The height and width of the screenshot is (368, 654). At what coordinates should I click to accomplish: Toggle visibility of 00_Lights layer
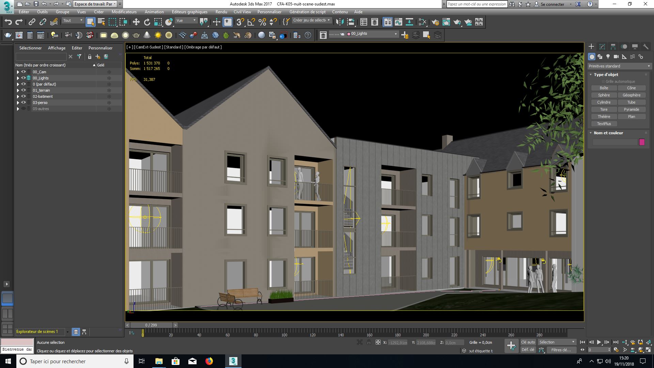pyautogui.click(x=24, y=78)
